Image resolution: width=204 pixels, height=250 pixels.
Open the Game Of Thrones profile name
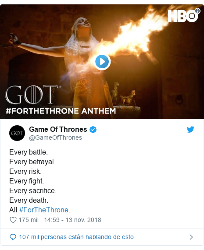click(x=58, y=129)
